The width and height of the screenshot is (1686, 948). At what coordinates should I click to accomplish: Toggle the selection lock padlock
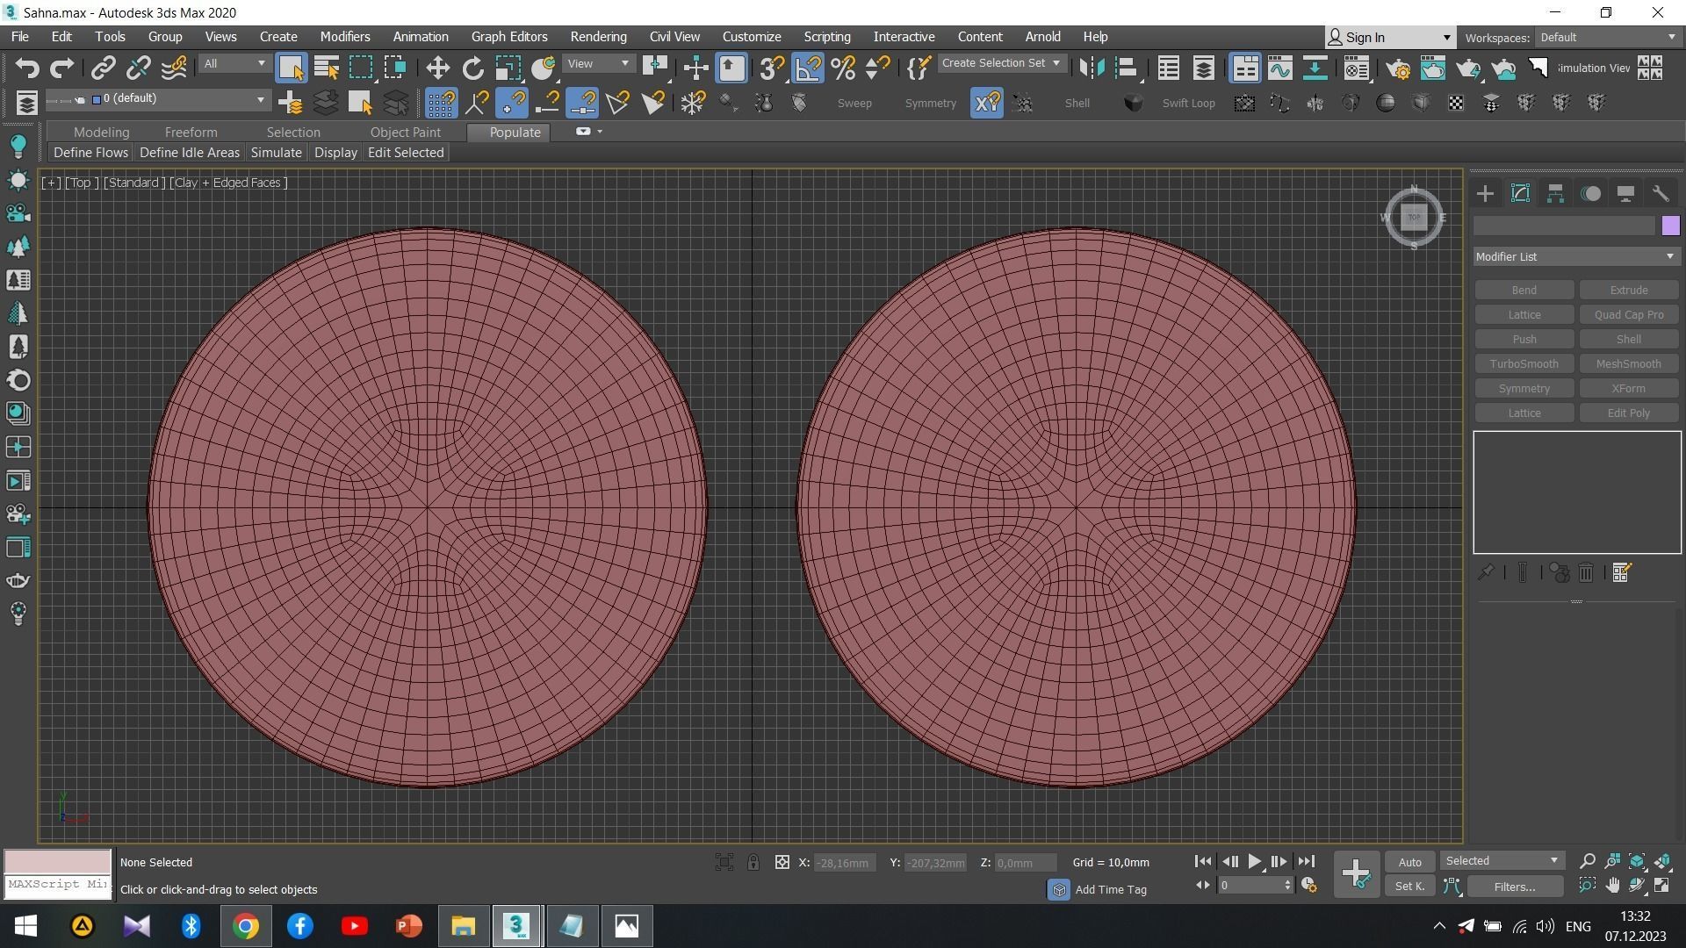(x=753, y=862)
